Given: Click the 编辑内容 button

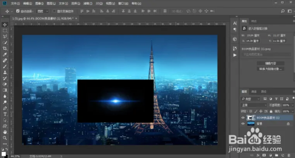Looking at the screenshot, I should [x=270, y=63].
